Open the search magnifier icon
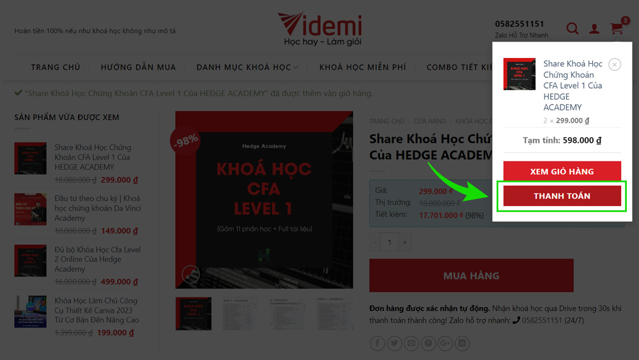 [x=572, y=28]
